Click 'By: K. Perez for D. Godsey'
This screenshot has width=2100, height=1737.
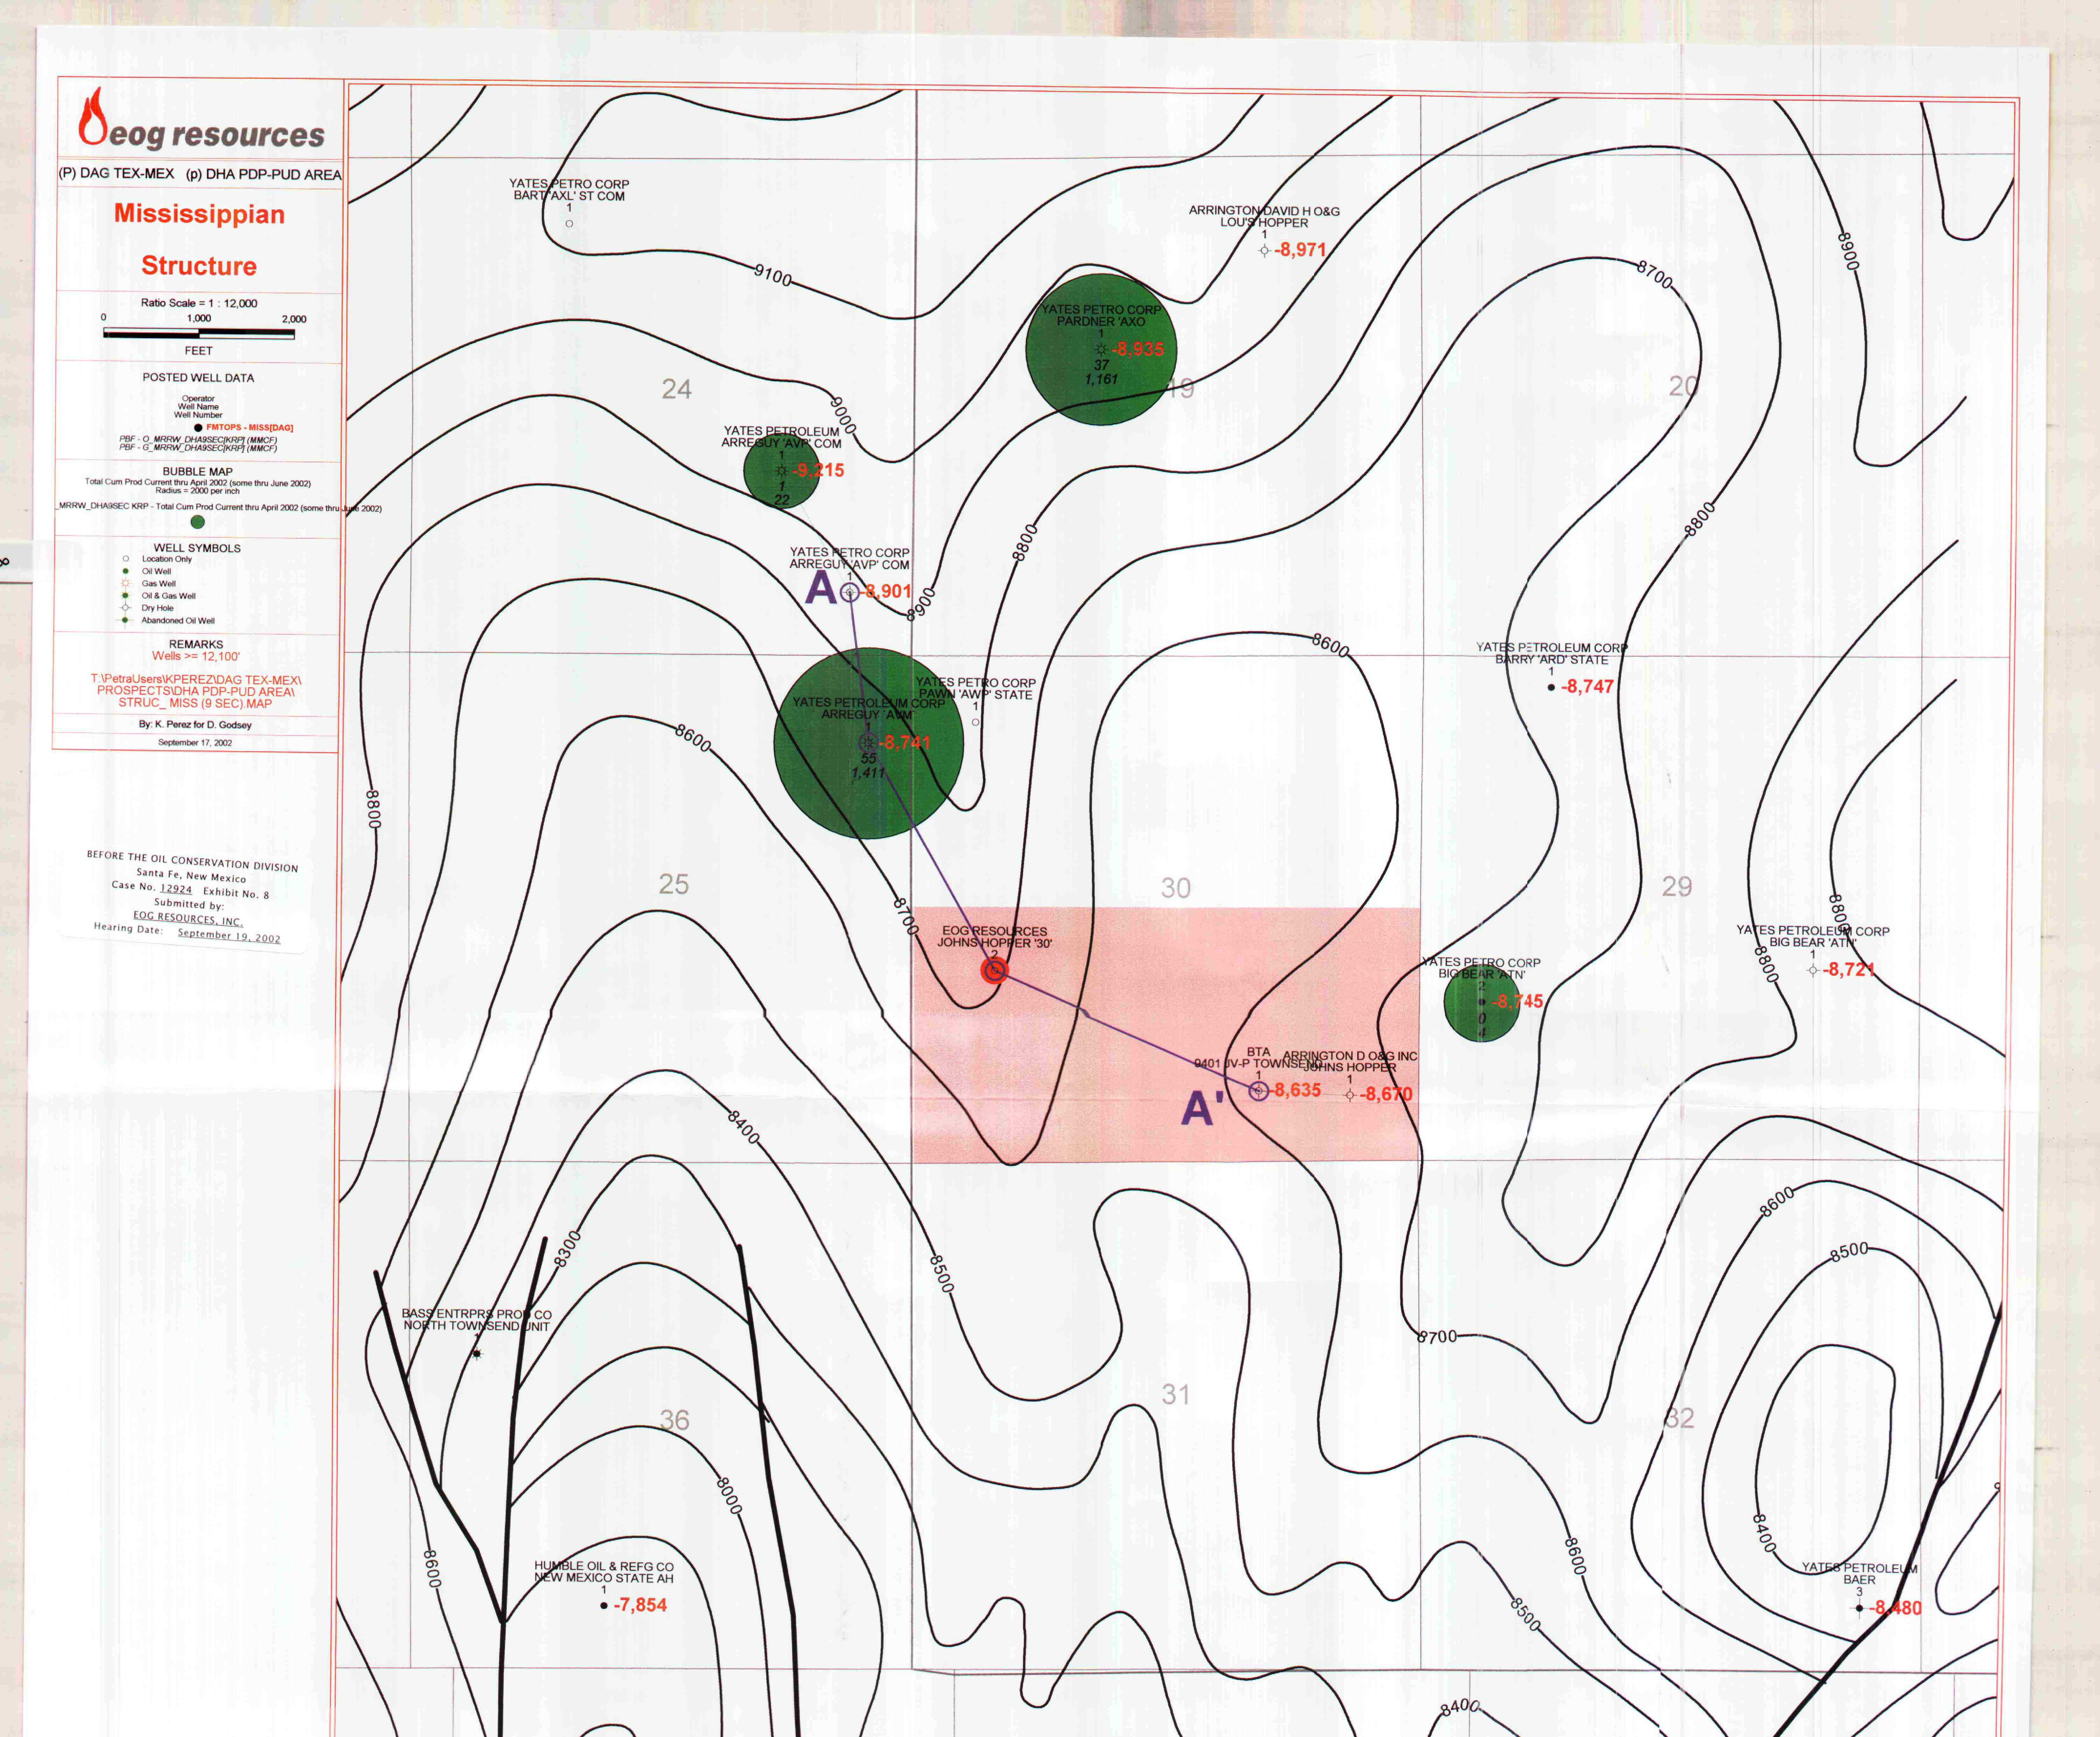tap(195, 725)
